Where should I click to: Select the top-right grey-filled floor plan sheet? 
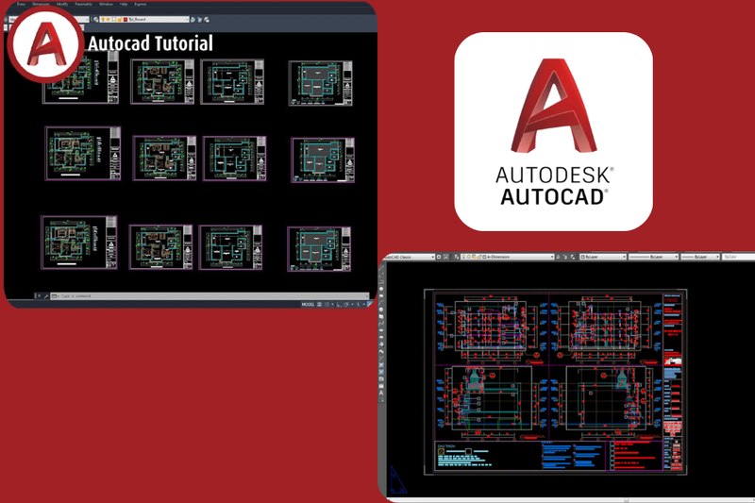pos(320,83)
